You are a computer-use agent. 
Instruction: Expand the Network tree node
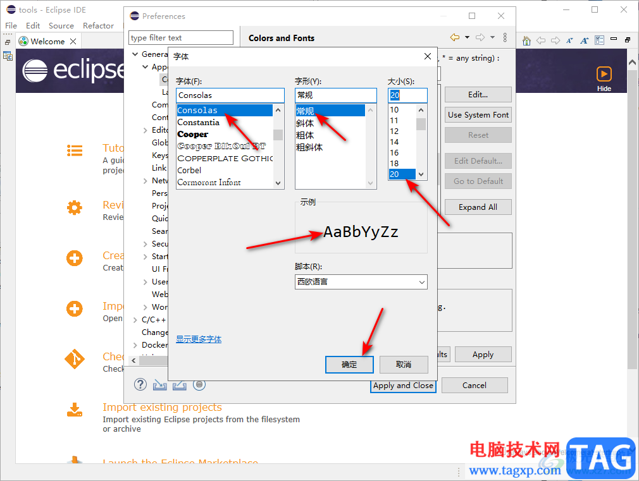point(146,181)
